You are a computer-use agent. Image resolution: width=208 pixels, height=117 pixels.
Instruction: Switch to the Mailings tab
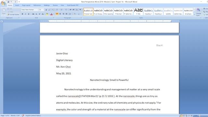point(47,5)
